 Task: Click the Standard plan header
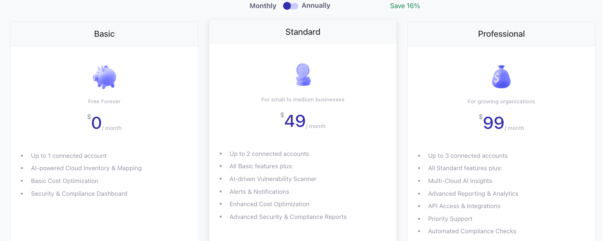(x=303, y=32)
